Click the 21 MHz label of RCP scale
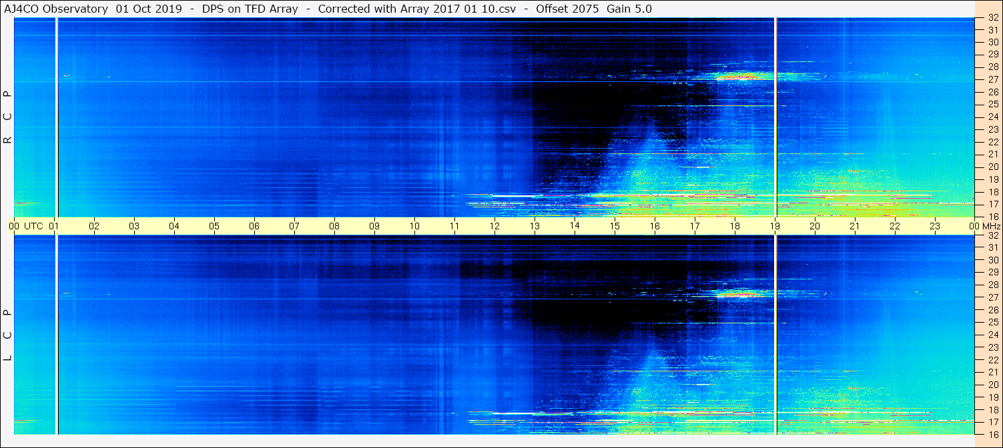The width and height of the screenshot is (1003, 448). pos(993,155)
